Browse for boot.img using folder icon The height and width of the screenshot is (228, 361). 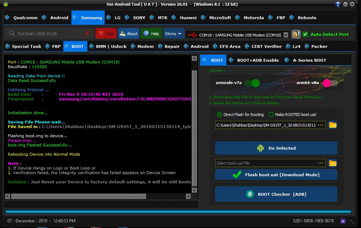click(x=332, y=125)
